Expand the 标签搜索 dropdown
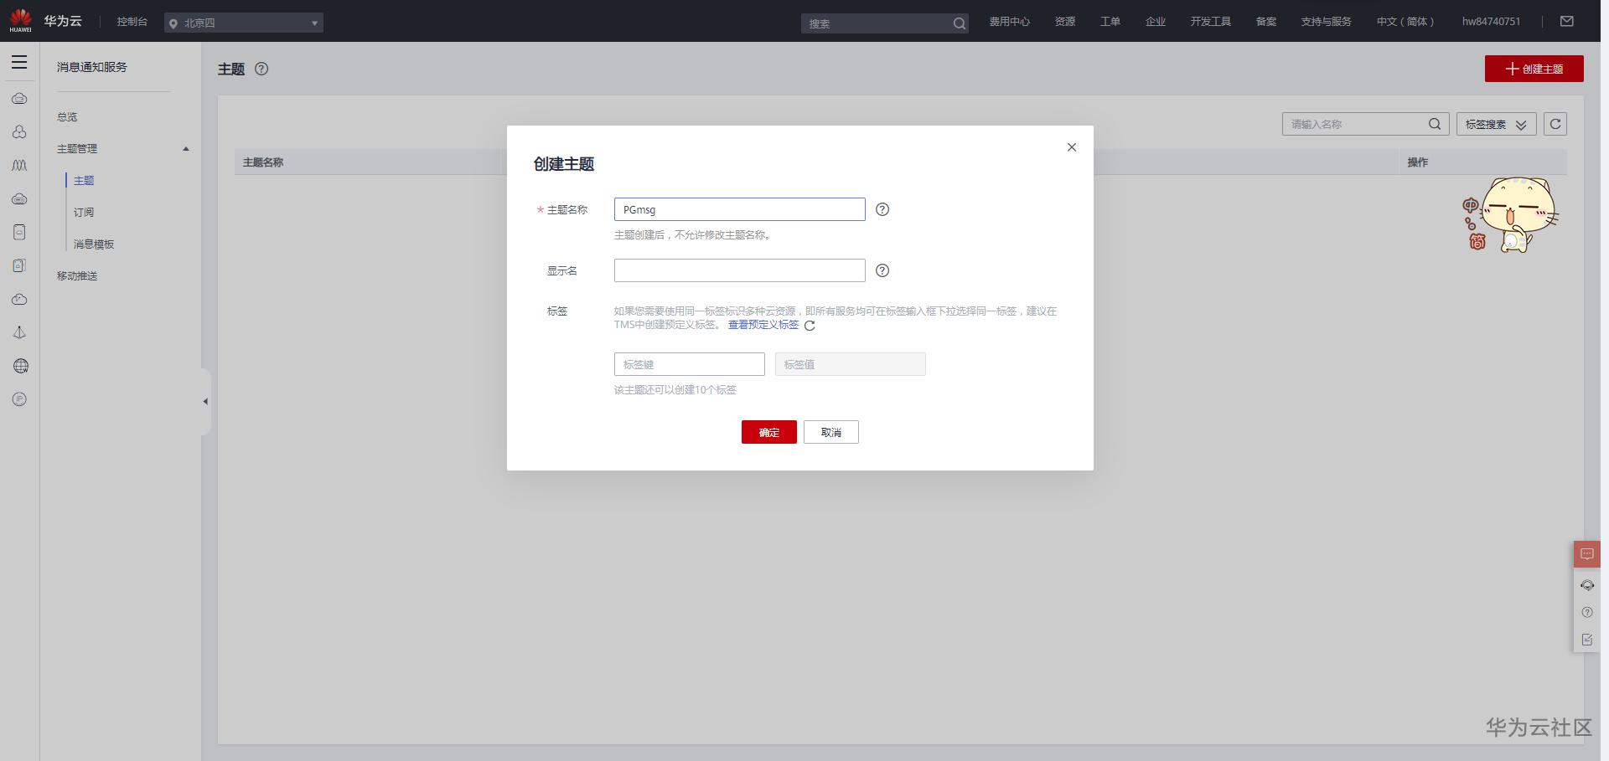Image resolution: width=1609 pixels, height=761 pixels. point(1497,124)
